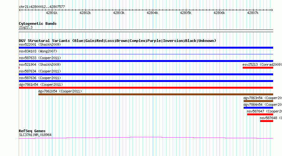
Task: Click the RefSeq Genes track title
Action: tap(32, 131)
